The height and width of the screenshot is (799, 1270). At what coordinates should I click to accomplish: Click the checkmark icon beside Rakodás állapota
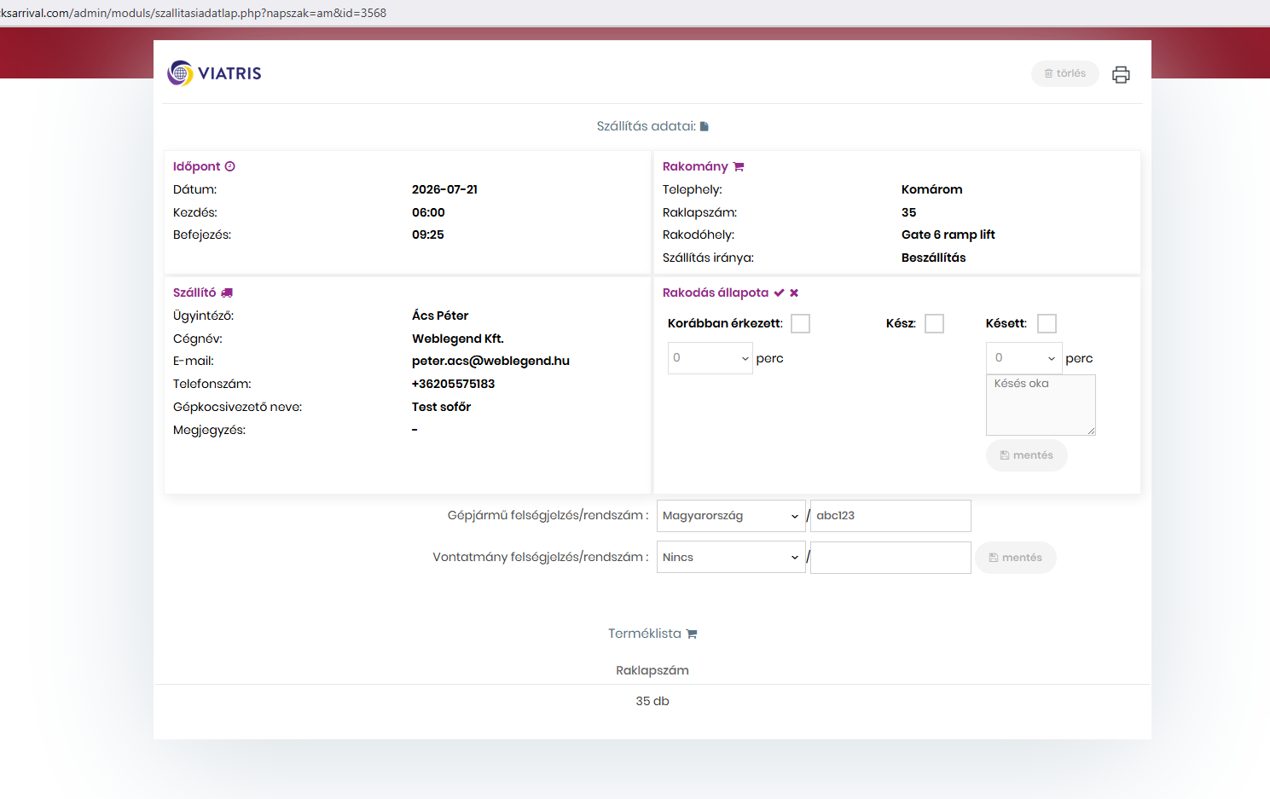779,292
